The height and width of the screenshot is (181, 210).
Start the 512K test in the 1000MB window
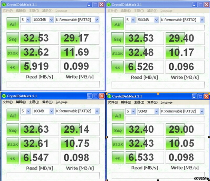[x=13, y=52]
